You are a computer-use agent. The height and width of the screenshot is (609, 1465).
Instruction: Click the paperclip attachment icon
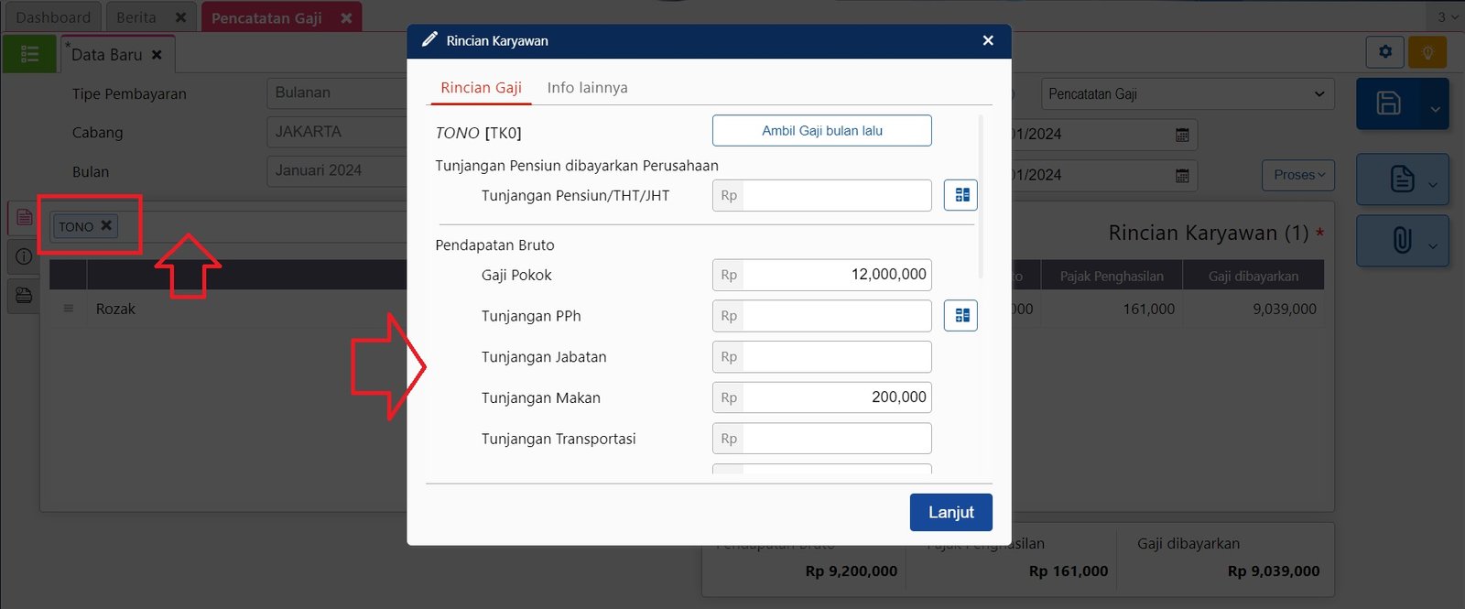tap(1402, 241)
